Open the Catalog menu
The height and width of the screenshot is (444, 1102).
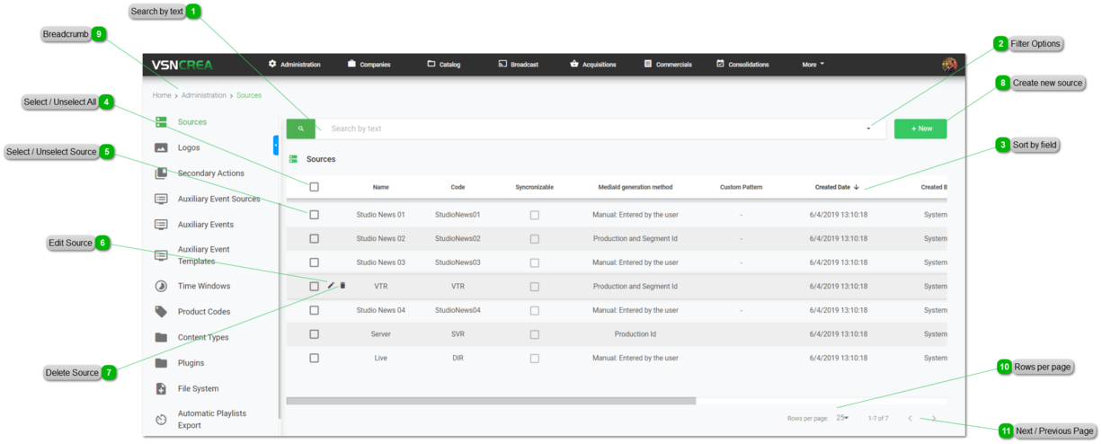pyautogui.click(x=444, y=65)
